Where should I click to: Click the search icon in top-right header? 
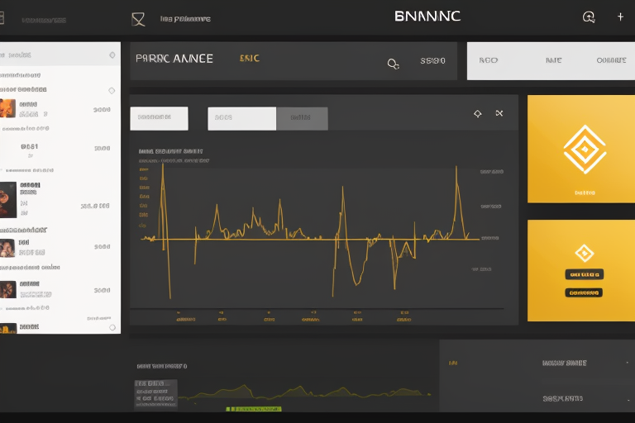(589, 17)
